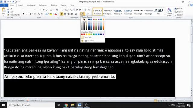Apply superscript formatting
The height and width of the screenshot is (108, 193).
tap(42, 14)
